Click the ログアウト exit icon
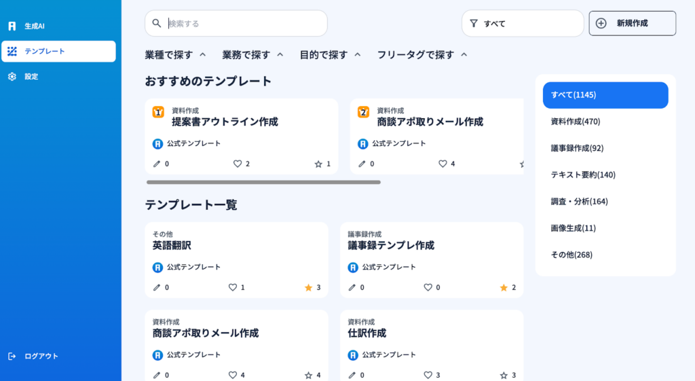Screen dimensions: 695x381 point(12,356)
